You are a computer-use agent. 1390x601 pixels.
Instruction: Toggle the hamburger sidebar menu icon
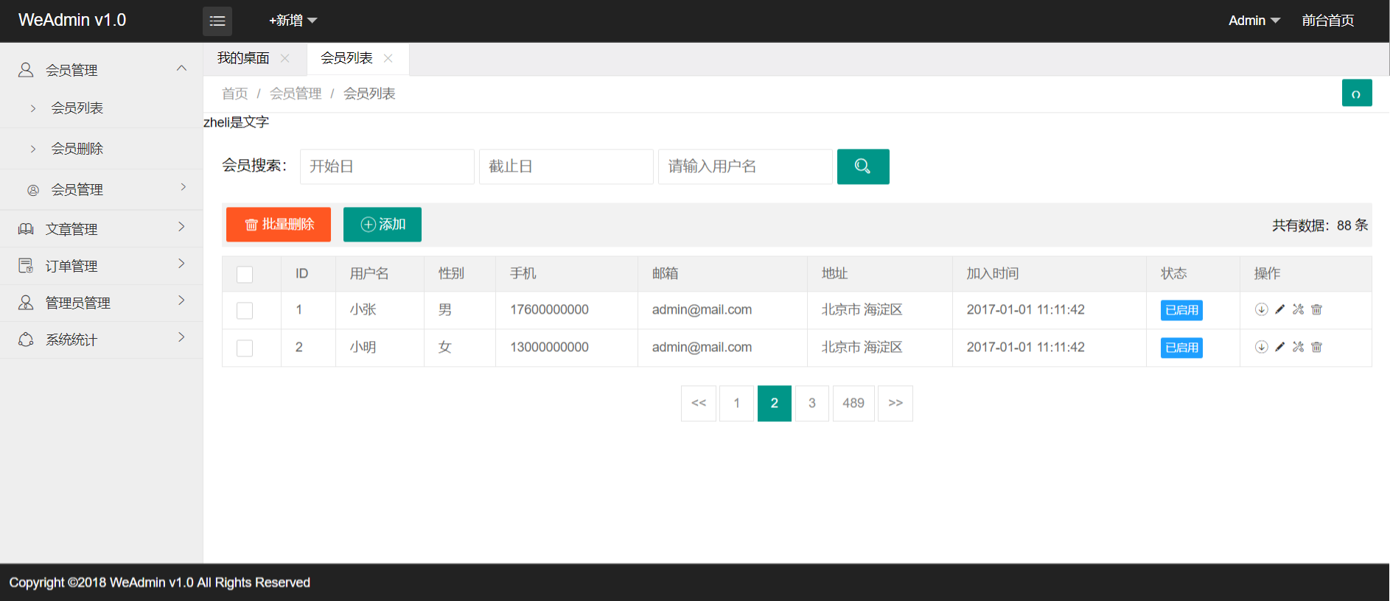[217, 21]
